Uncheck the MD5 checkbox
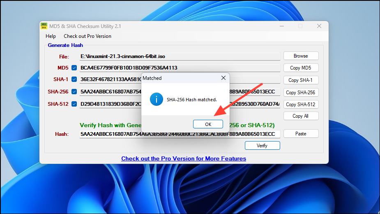Screen dimensions: 380x214 click(74, 68)
